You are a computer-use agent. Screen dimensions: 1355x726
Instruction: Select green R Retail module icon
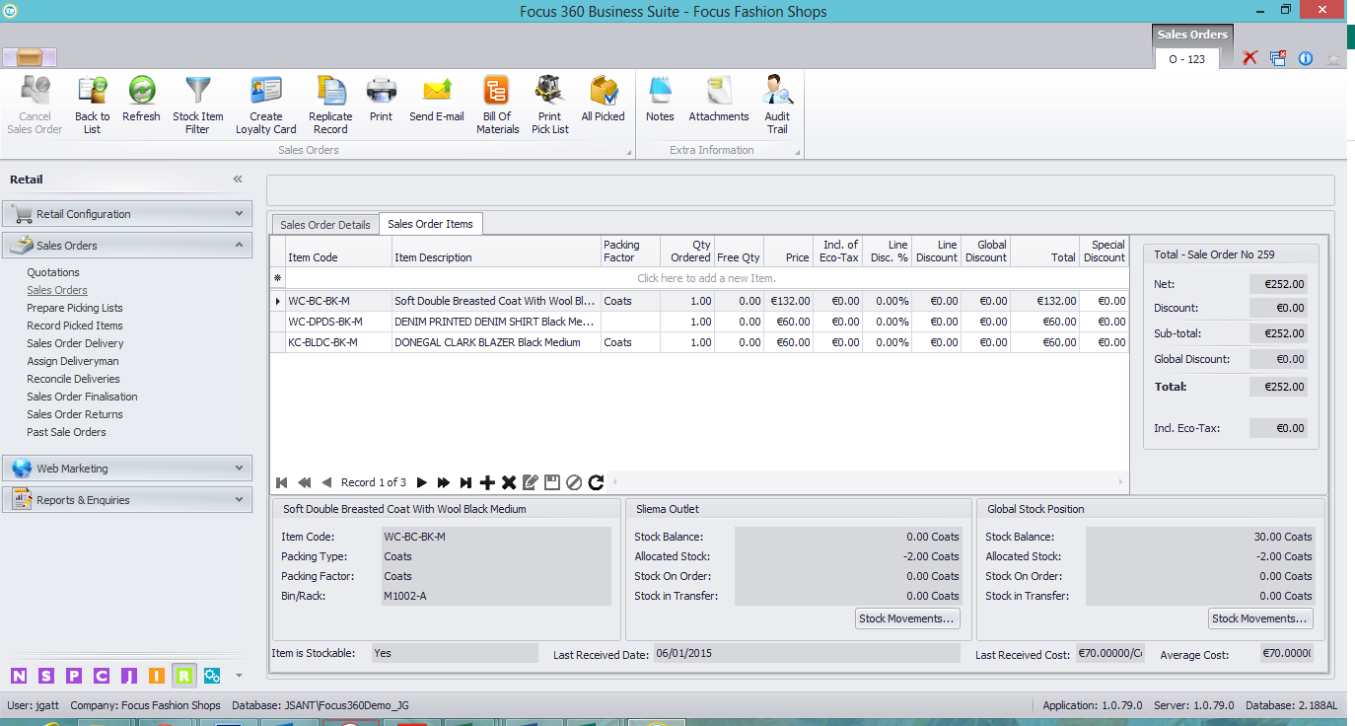coord(183,676)
